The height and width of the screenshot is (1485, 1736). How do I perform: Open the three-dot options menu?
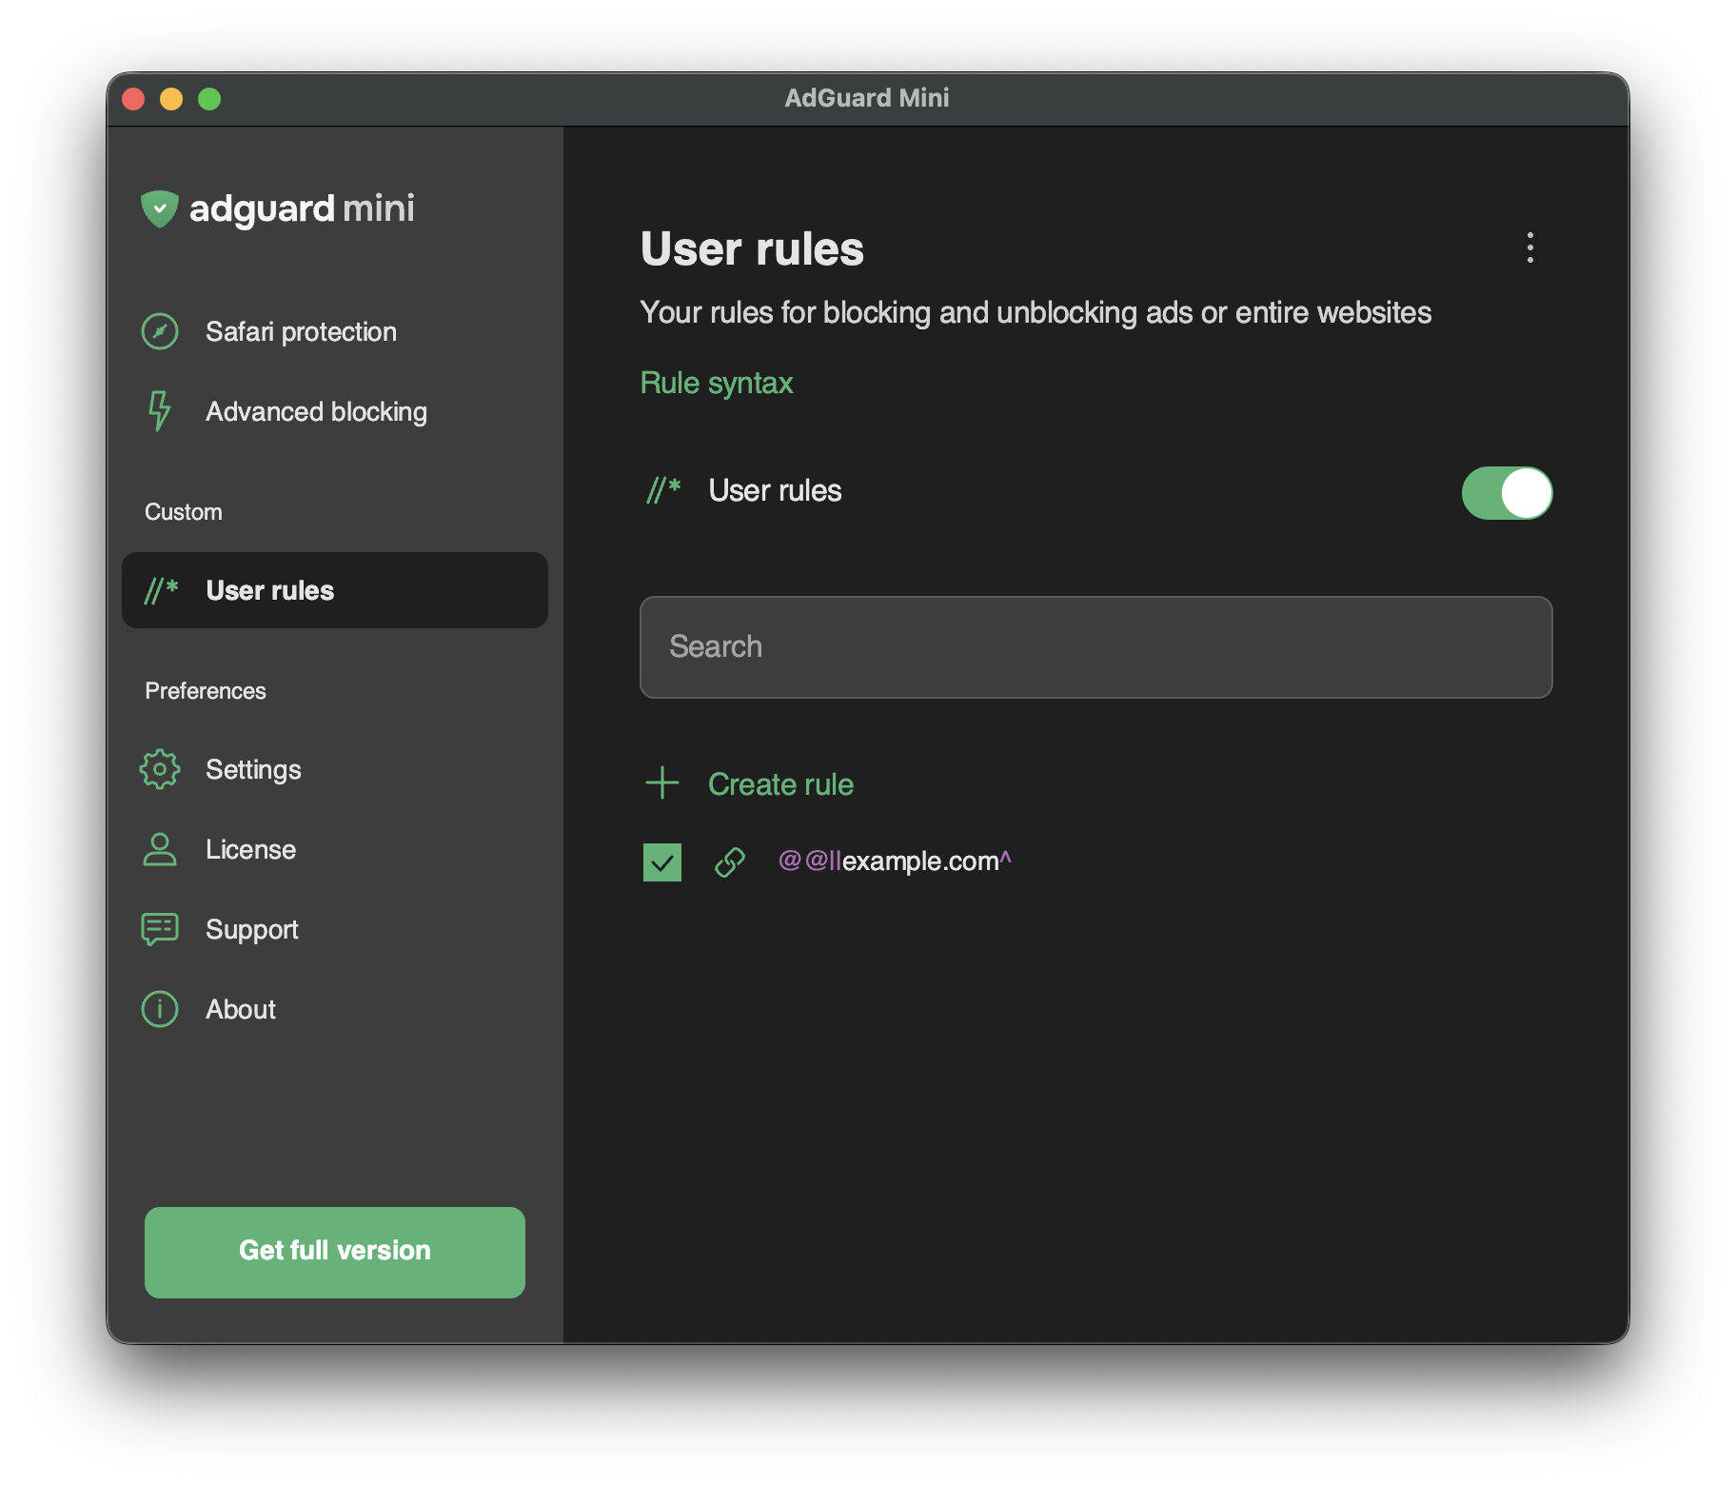pyautogui.click(x=1530, y=249)
